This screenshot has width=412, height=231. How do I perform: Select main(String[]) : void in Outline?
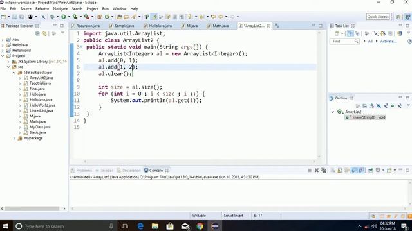[x=369, y=117]
